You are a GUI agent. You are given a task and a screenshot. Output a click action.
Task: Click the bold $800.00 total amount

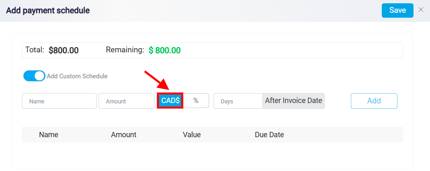click(x=63, y=50)
